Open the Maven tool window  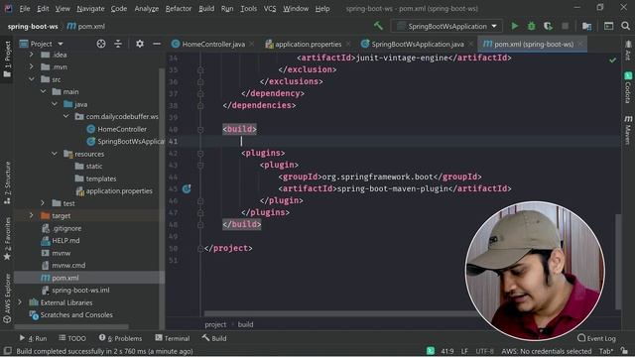click(628, 130)
